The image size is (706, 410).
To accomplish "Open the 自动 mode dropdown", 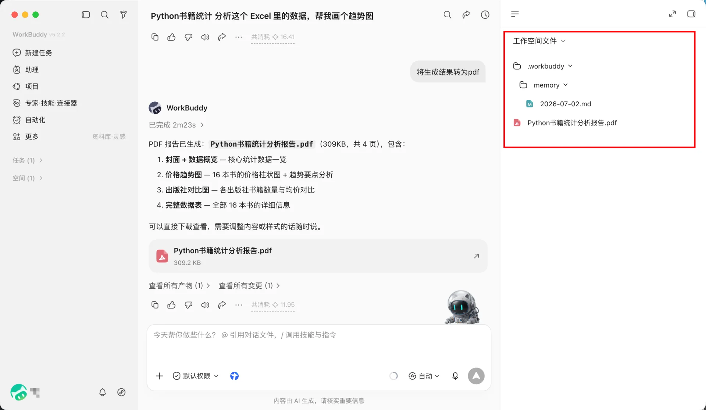I will [x=424, y=376].
